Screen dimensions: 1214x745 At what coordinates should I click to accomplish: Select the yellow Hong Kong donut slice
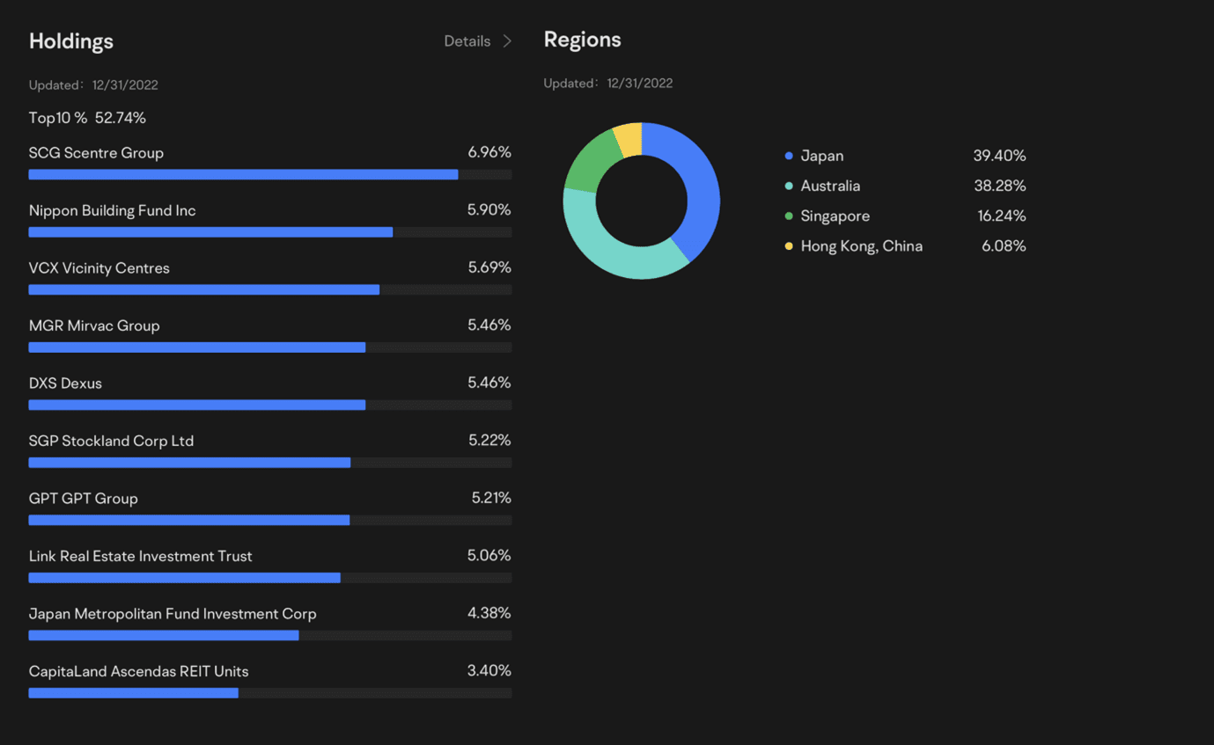[x=629, y=140]
